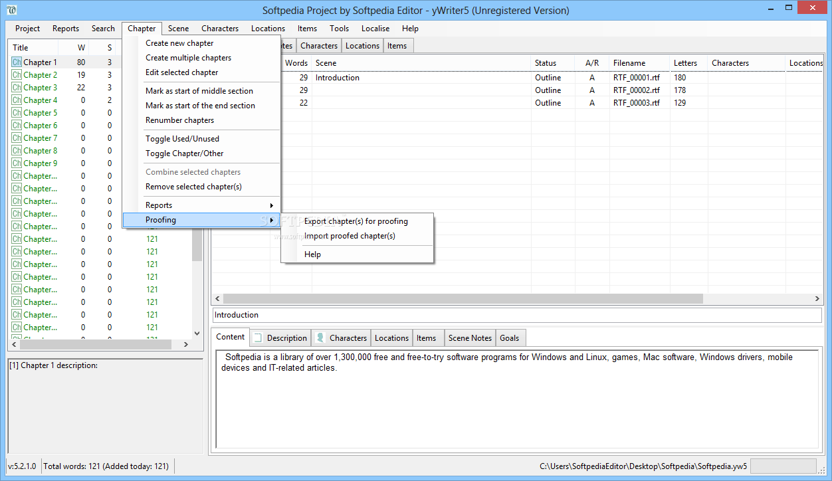
Task: Open the Search menu
Action: point(103,29)
